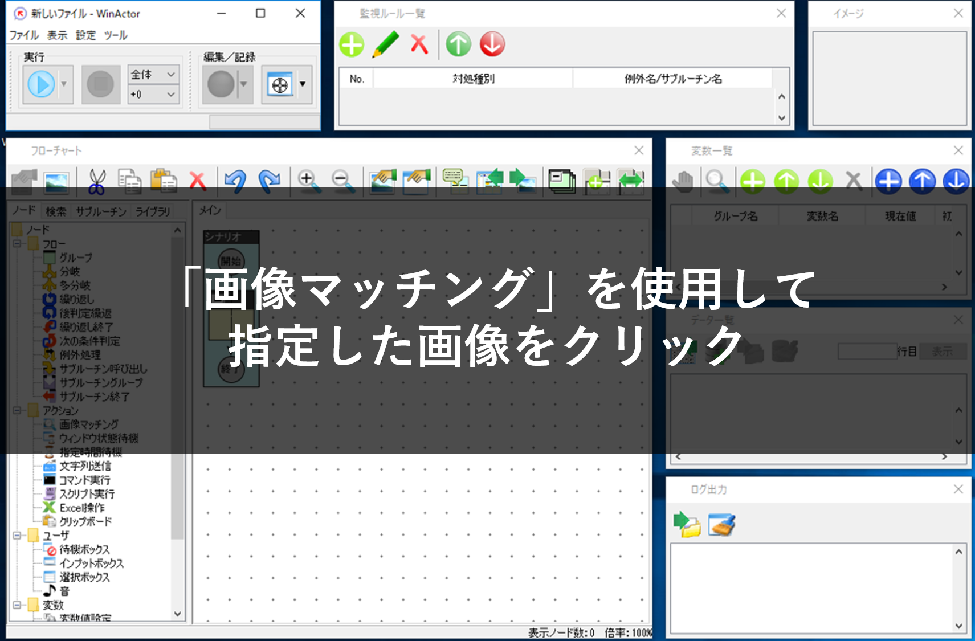975x641 pixels.
Task: Open the dropdown arrow beside the play button
Action: point(64,84)
